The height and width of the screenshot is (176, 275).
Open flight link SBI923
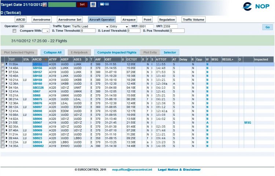pyautogui.click(x=37, y=138)
